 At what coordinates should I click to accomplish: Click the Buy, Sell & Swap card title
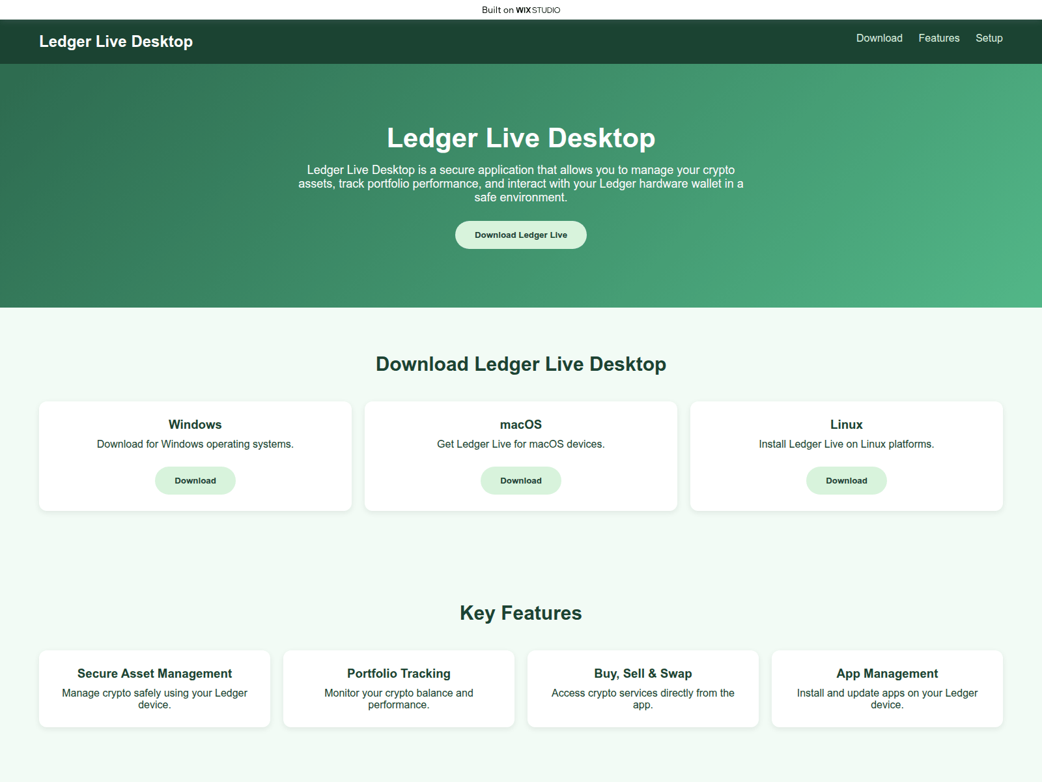point(643,673)
